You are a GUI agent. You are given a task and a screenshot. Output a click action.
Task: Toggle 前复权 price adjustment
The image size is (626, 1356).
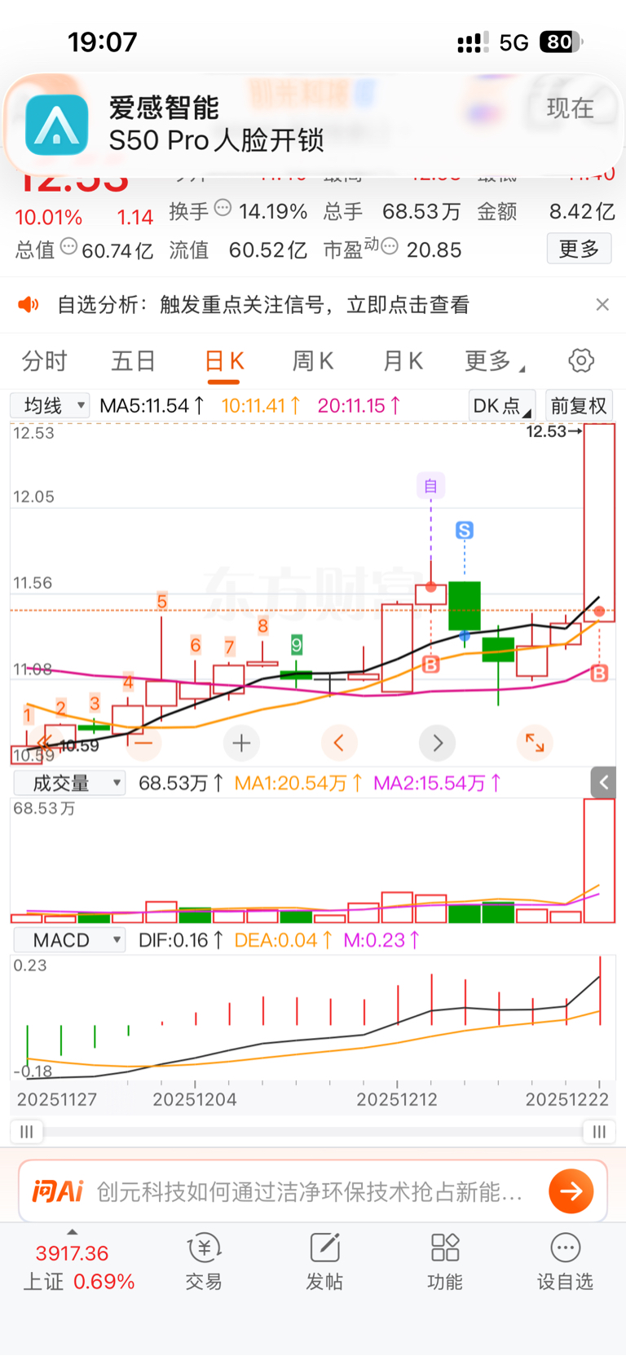579,405
